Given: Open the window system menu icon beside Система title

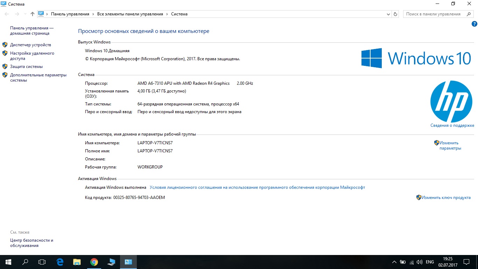Looking at the screenshot, I should tap(3, 4).
